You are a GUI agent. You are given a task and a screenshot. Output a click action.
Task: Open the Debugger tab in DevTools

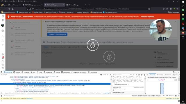pos(25,72)
